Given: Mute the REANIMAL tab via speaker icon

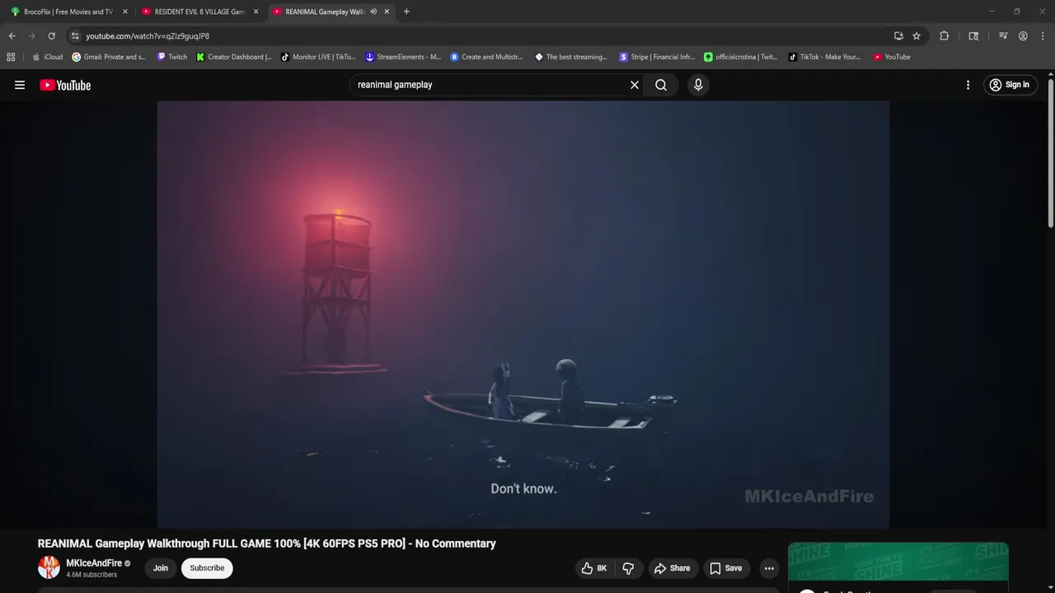Looking at the screenshot, I should click(x=373, y=12).
